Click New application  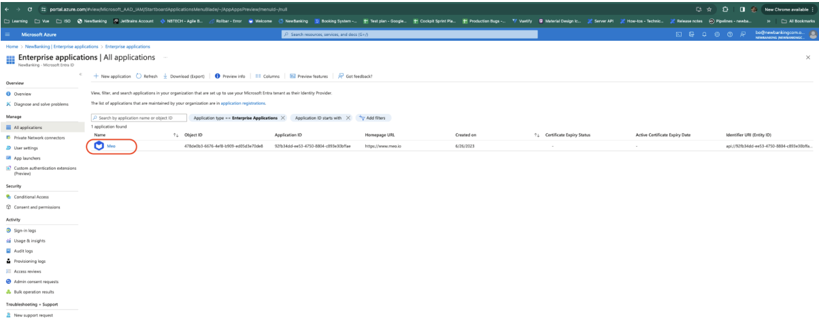pos(112,76)
